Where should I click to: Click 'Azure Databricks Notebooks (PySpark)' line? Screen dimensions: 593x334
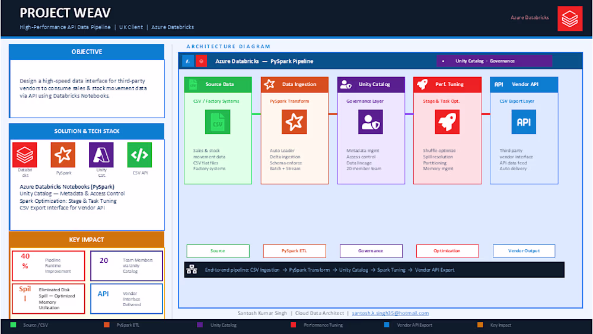click(x=67, y=186)
